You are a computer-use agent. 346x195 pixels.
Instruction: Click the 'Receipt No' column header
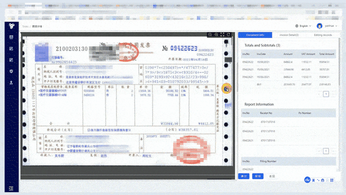click(x=266, y=113)
